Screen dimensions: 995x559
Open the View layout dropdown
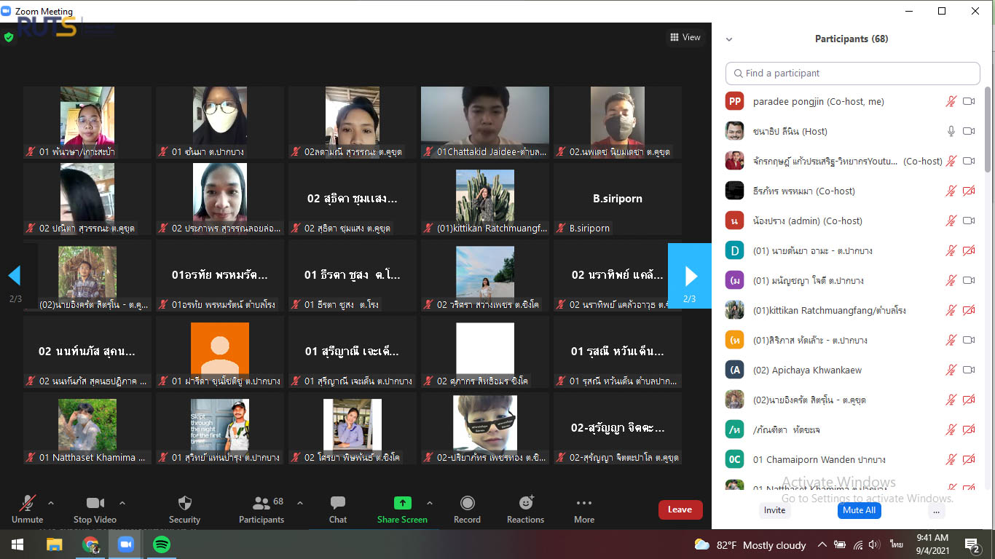[x=685, y=37]
